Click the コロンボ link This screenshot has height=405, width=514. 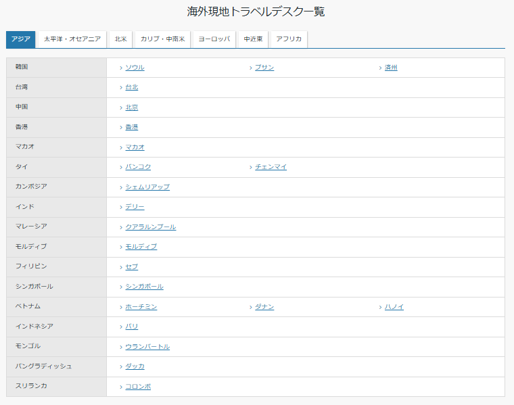138,387
